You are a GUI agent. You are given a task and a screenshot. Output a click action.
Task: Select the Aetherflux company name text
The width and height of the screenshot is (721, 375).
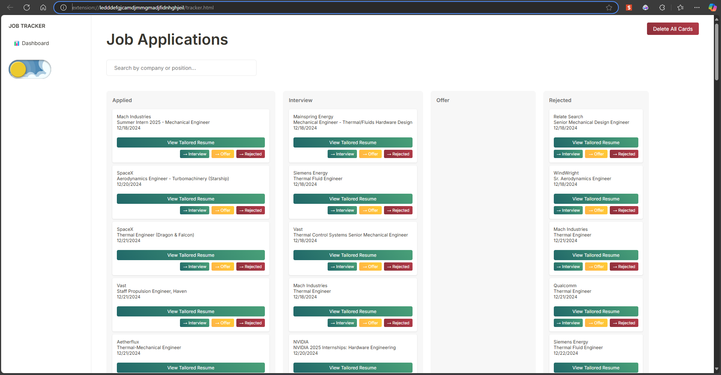(x=128, y=342)
